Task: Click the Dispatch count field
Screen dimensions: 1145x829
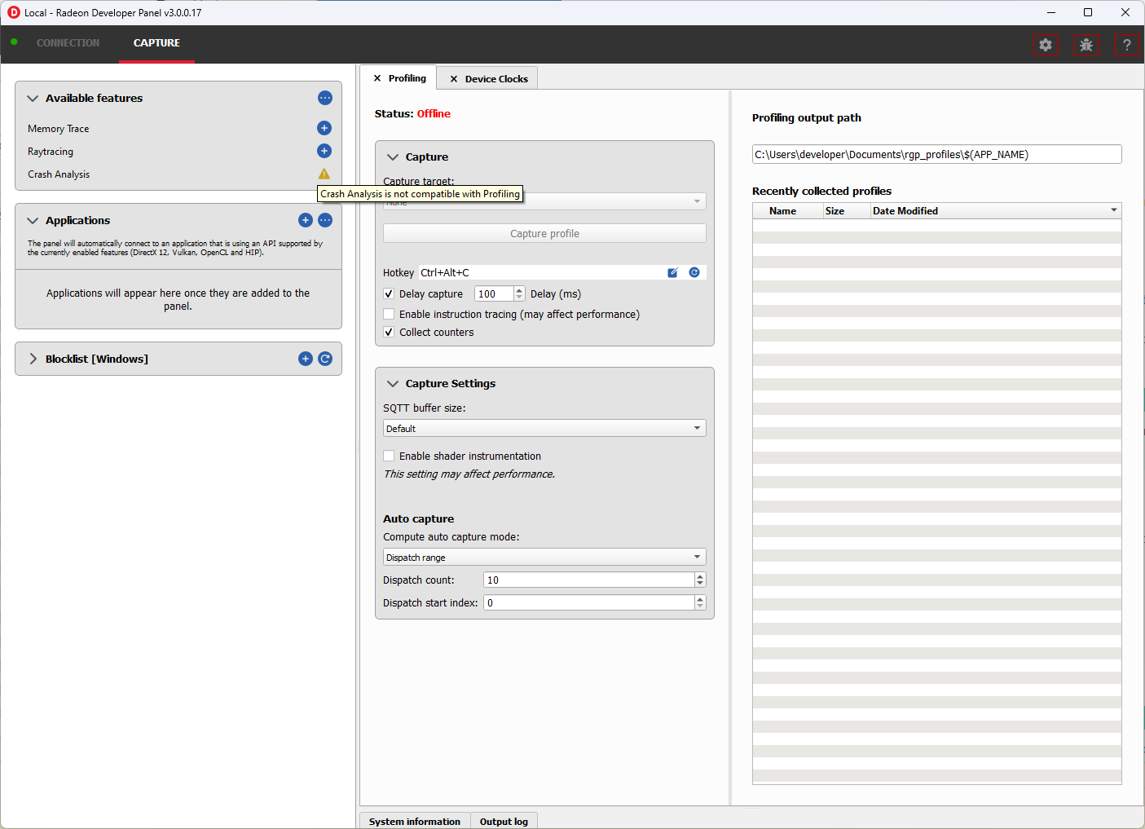Action: pos(588,580)
